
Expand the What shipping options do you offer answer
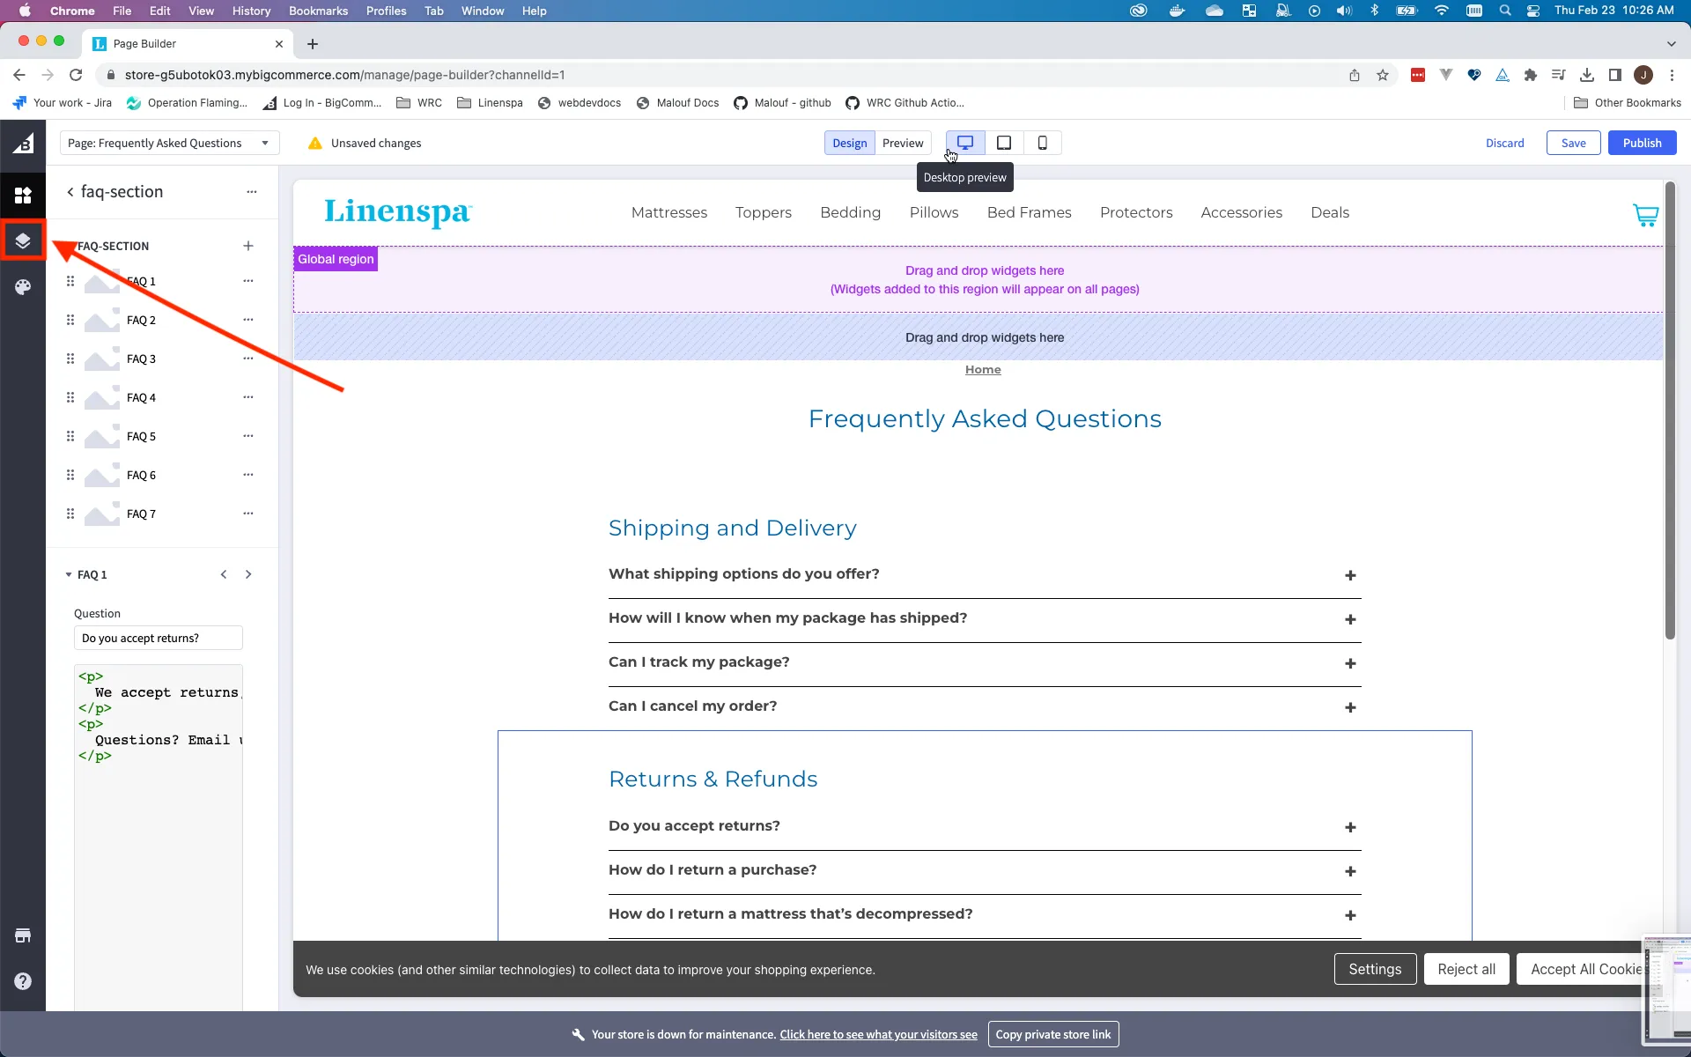point(1350,575)
